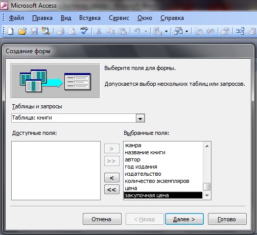
Task: Click the << remove all fields button
Action: click(112, 190)
